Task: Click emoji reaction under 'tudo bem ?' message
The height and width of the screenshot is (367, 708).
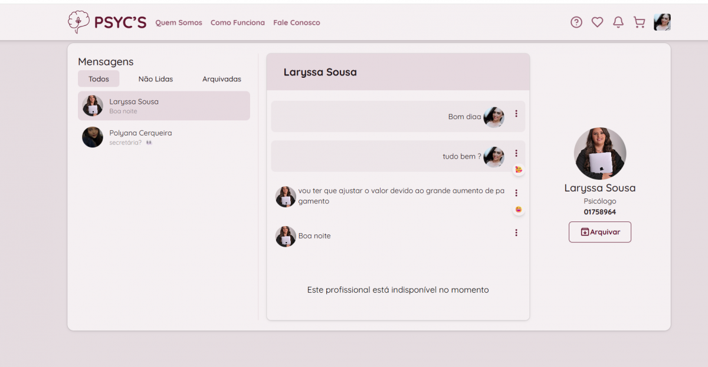Action: [519, 170]
